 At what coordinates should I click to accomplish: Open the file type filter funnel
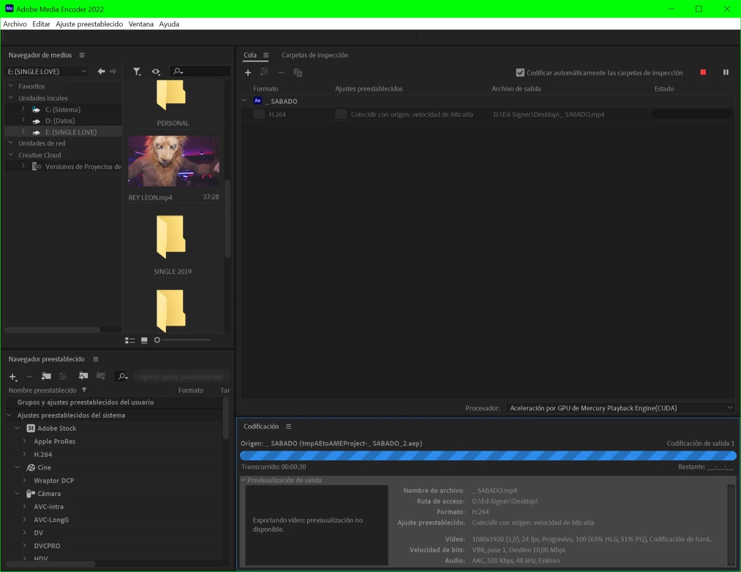(137, 71)
